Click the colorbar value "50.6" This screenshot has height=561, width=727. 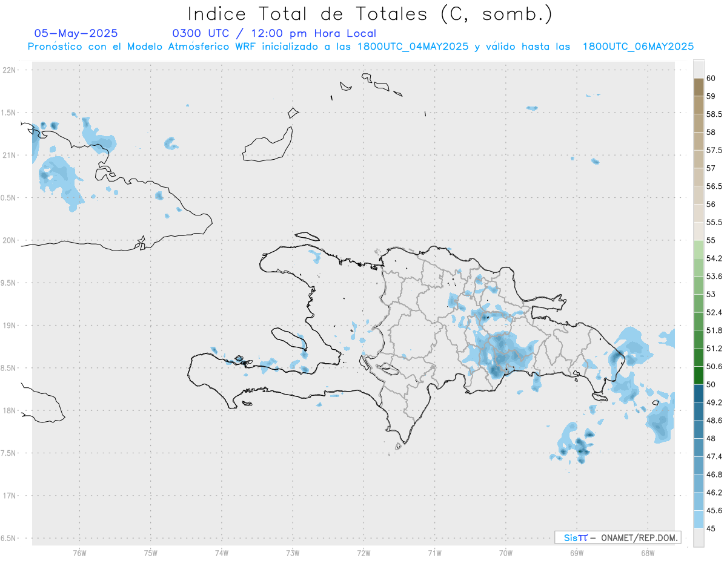pos(714,366)
